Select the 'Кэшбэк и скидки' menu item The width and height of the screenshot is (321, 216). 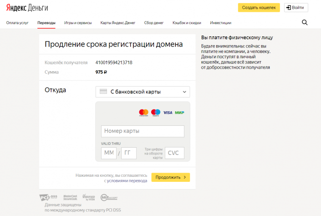(x=187, y=23)
